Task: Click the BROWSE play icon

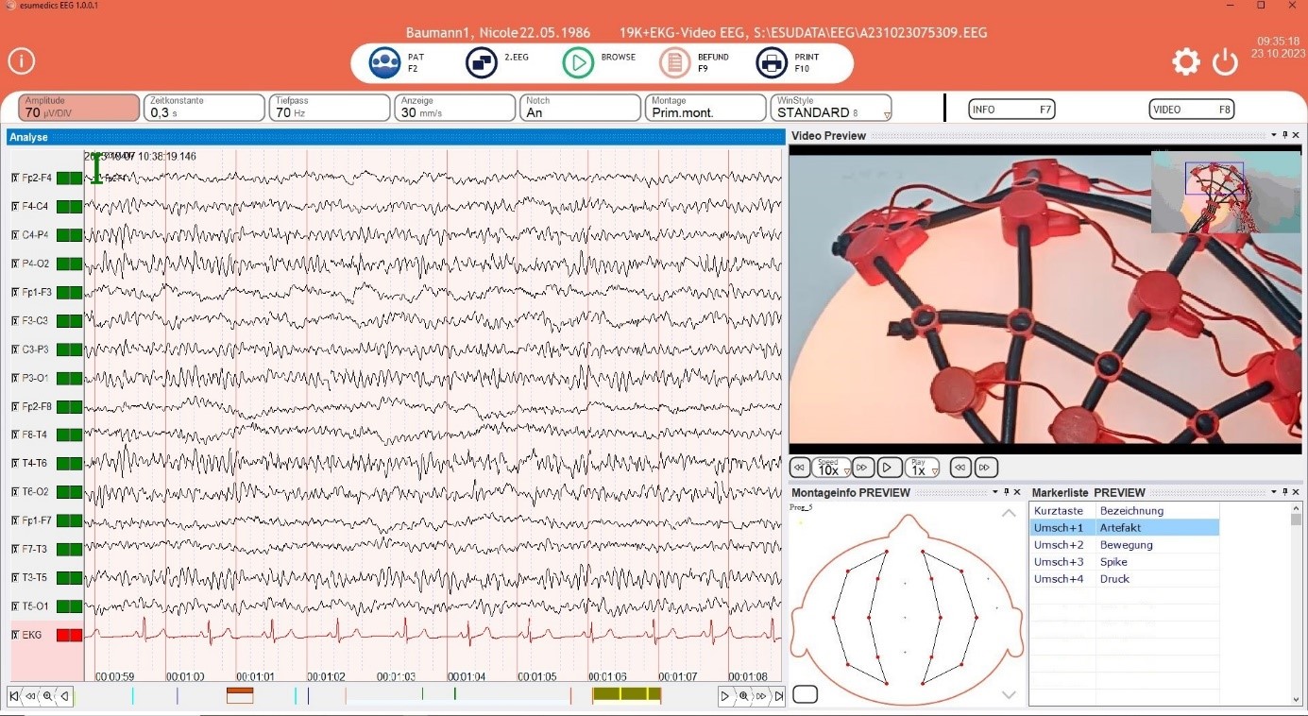Action: 580,60
